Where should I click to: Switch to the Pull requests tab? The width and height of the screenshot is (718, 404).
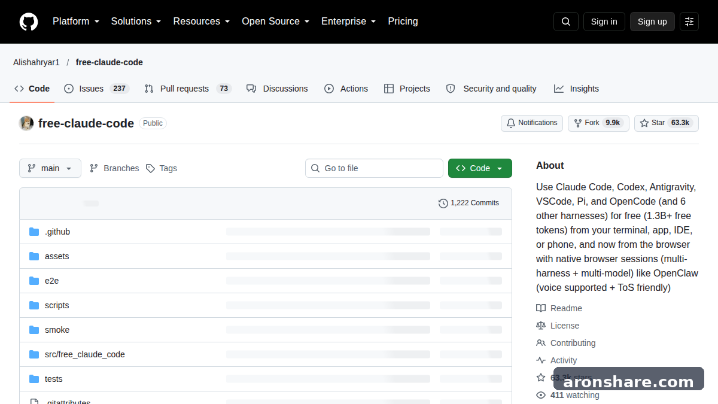(188, 89)
